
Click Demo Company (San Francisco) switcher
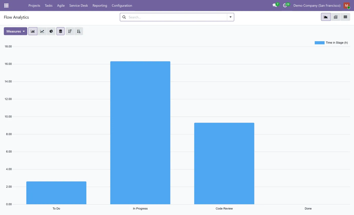(317, 5)
